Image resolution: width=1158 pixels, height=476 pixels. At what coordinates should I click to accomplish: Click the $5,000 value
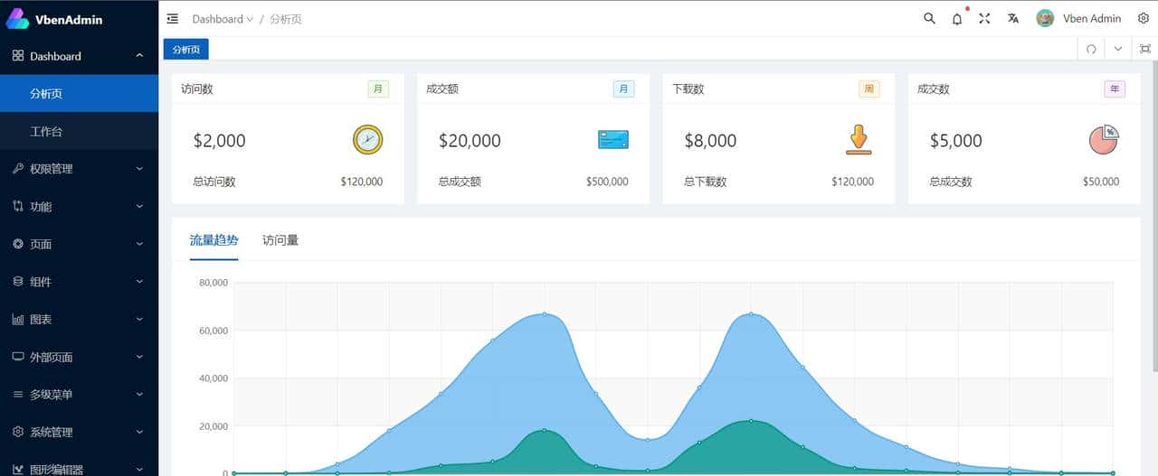click(x=956, y=141)
